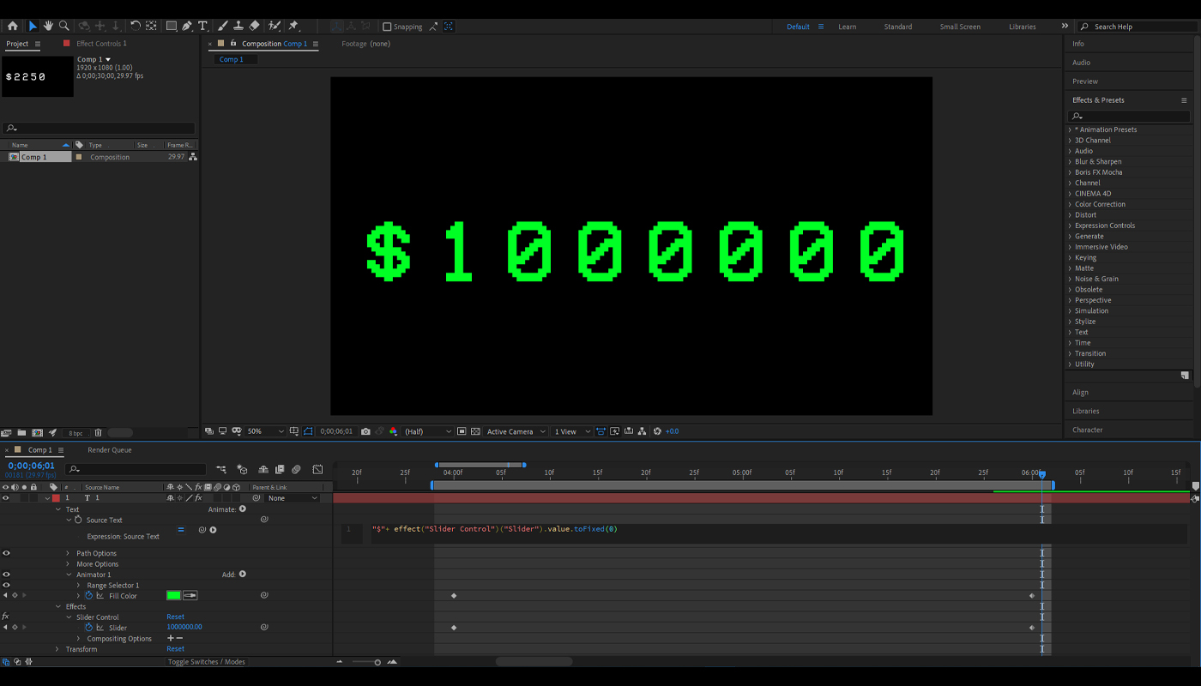1201x686 pixels.
Task: Reset the Slider Control effect
Action: 175,617
